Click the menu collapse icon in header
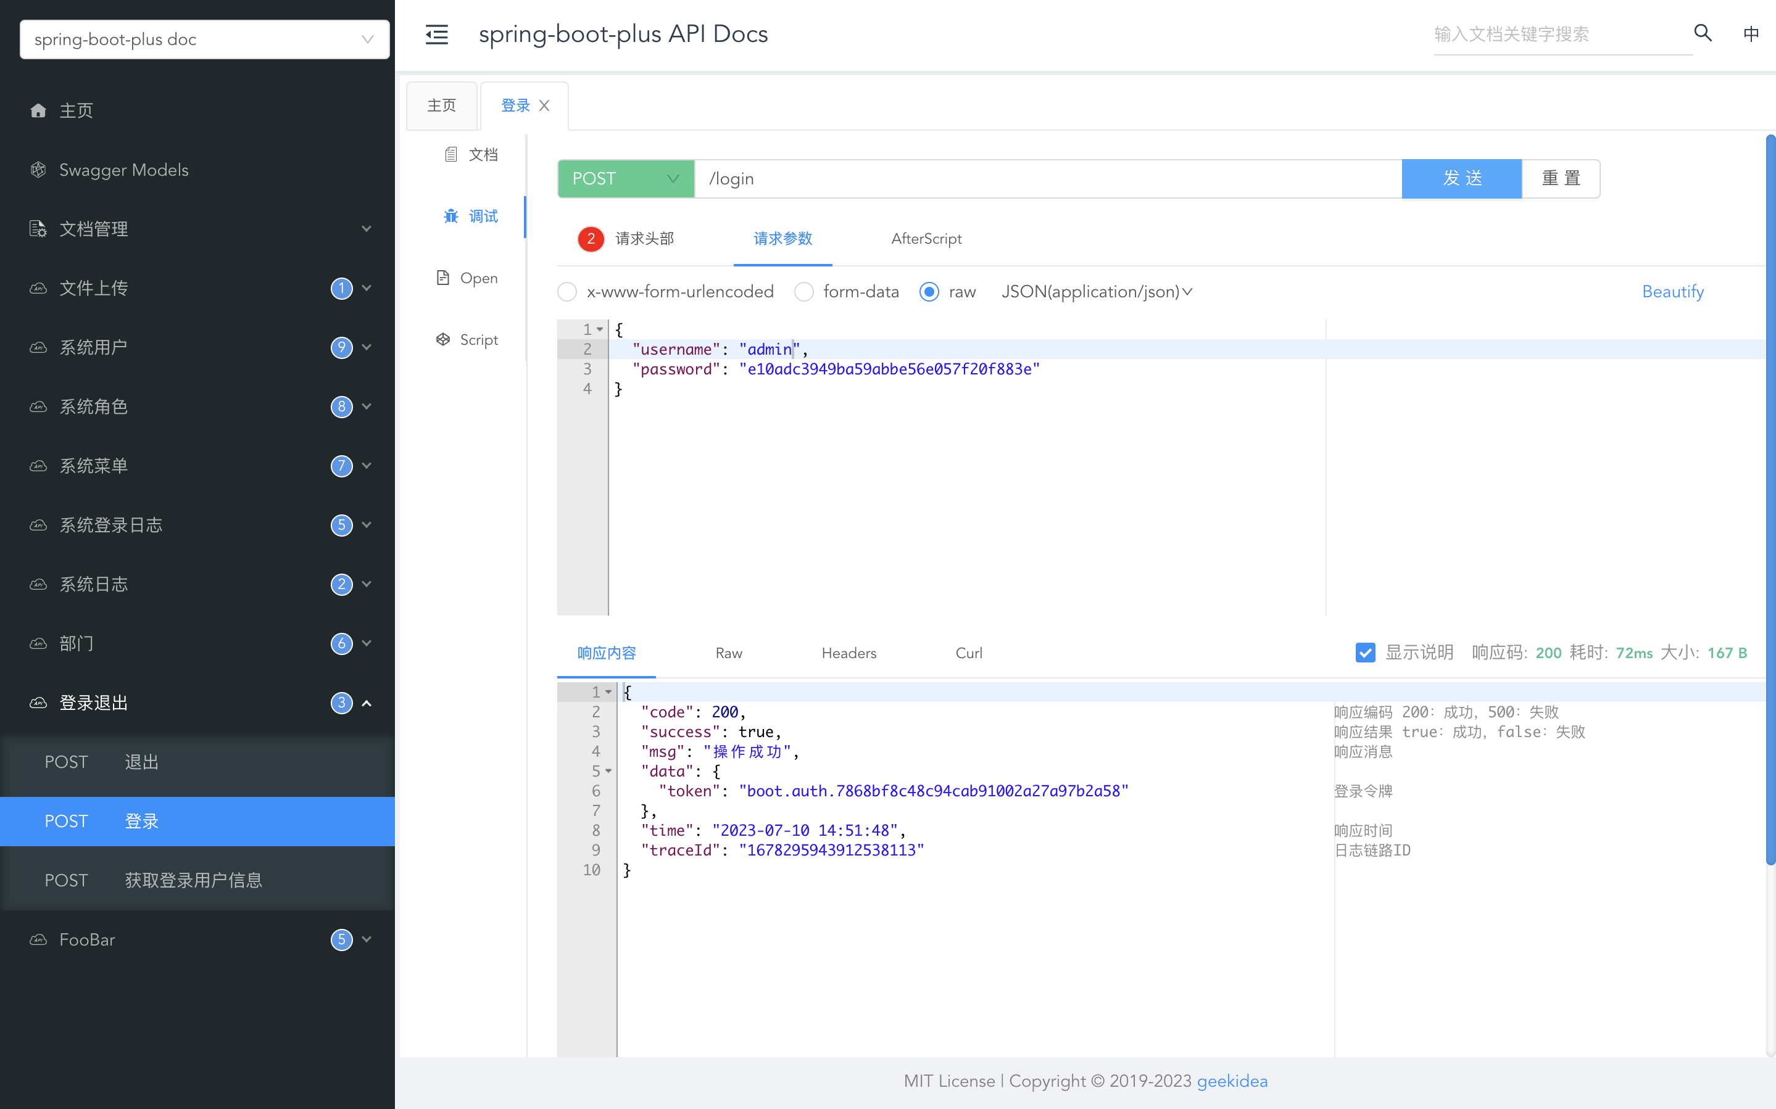The width and height of the screenshot is (1776, 1109). (436, 35)
